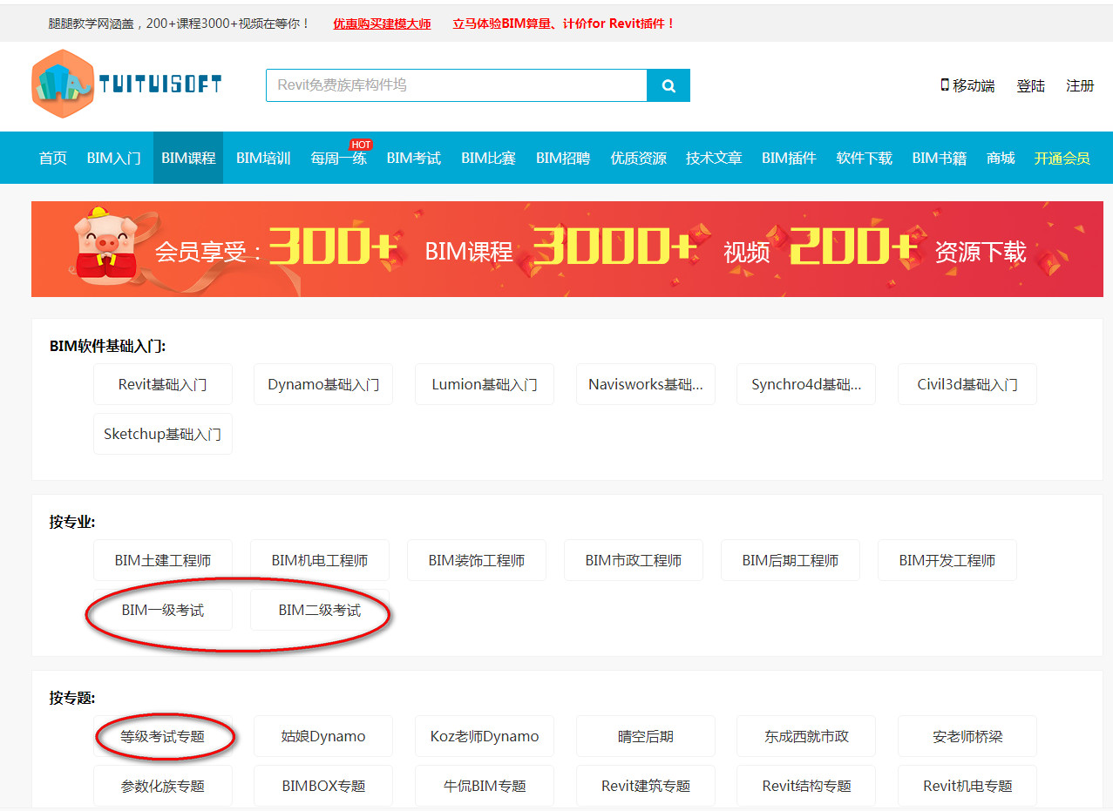Choose BIM市政工程师 category
Viewport: 1113px width, 811px height.
point(634,560)
